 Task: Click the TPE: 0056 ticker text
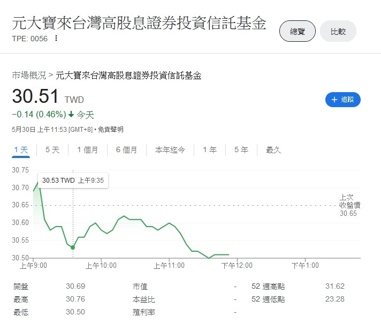(30, 39)
